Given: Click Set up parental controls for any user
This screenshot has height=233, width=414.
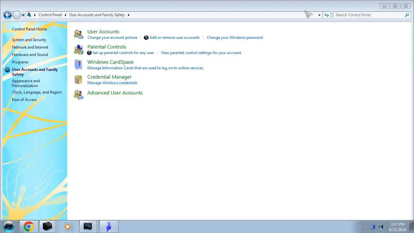Looking at the screenshot, I should point(123,53).
